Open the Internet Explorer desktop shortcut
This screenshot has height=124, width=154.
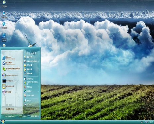click(x=4, y=37)
